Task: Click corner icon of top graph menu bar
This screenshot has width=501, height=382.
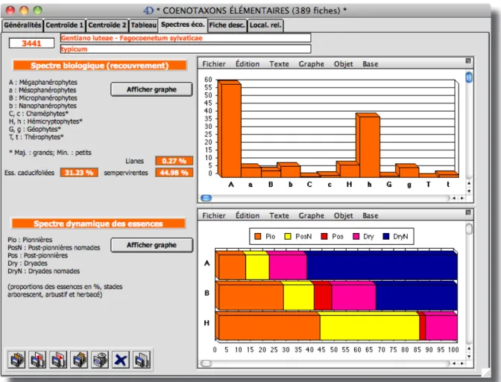Action: 468,60
